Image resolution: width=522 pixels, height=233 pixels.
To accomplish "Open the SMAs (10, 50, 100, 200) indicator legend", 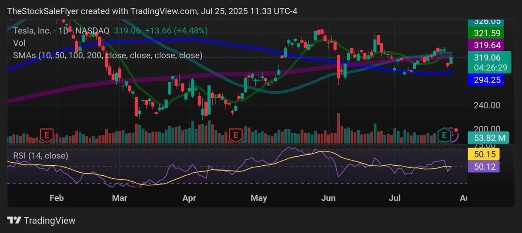I will pos(108,55).
